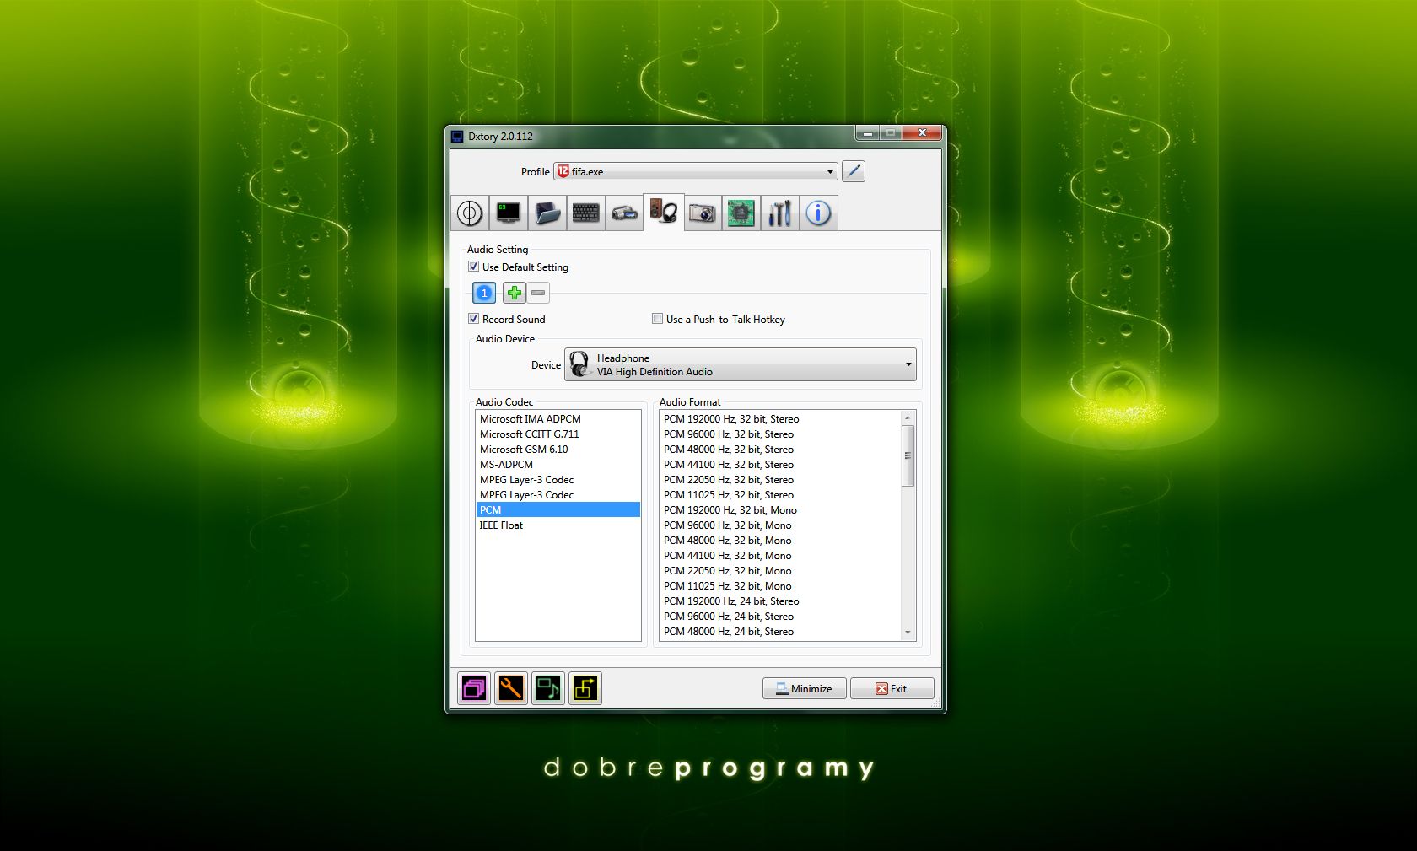Image resolution: width=1417 pixels, height=851 pixels.
Task: Click the Audio Format scrollbar thumb
Action: [908, 455]
